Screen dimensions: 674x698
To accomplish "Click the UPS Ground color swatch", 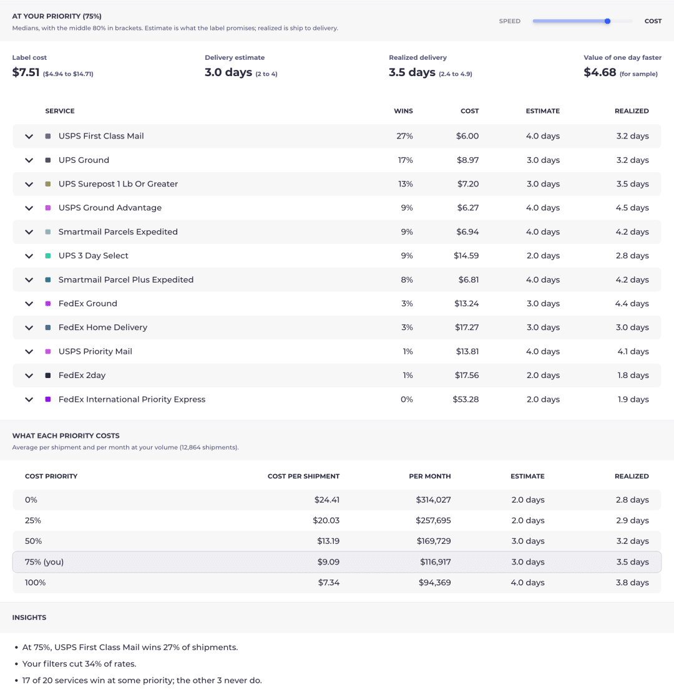I will (x=48, y=160).
